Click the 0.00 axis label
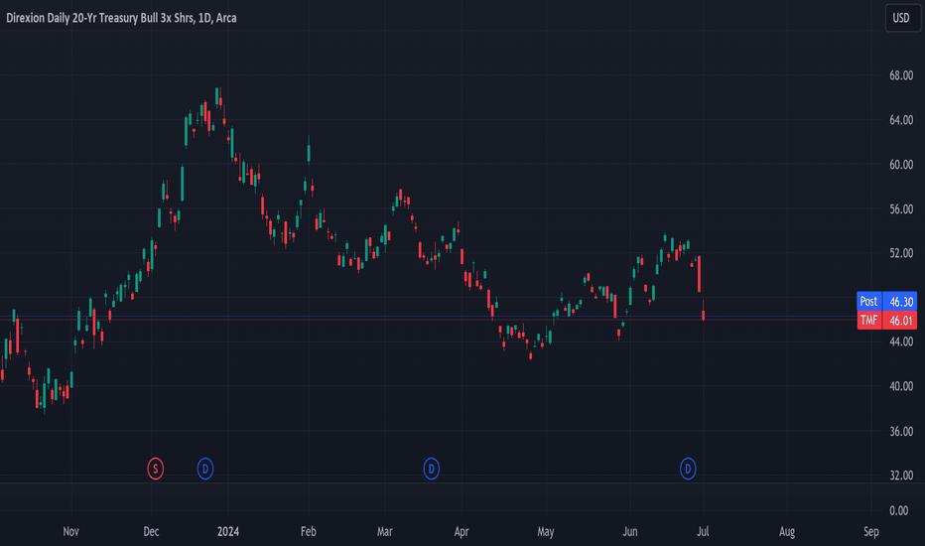Image resolution: width=925 pixels, height=546 pixels. tap(899, 510)
